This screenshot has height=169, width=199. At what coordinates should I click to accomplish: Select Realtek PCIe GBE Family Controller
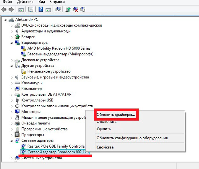coord(57,146)
